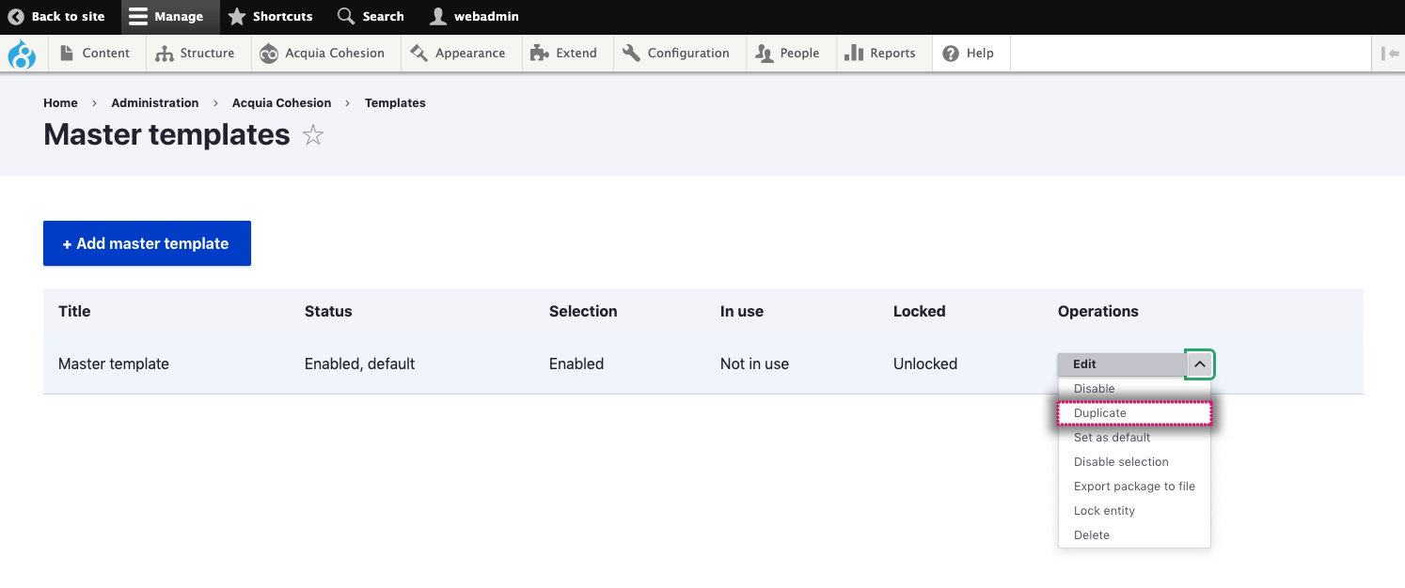1405x588 pixels.
Task: Open the webadmin user menu
Action: pos(474,17)
